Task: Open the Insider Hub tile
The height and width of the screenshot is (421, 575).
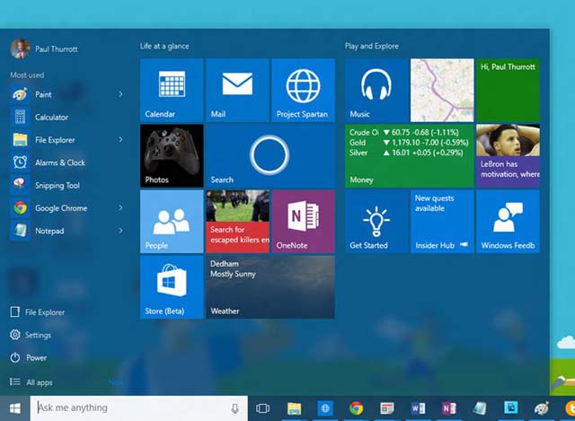Action: coord(442,222)
